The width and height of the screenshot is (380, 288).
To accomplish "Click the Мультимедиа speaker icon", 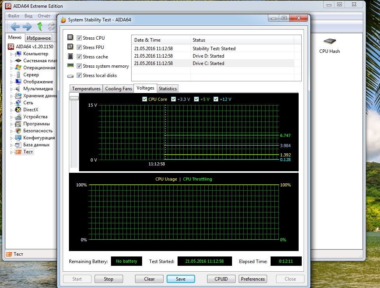I will (x=18, y=89).
